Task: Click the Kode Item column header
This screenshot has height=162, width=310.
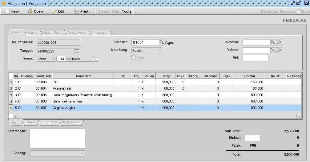Action: pyautogui.click(x=44, y=76)
